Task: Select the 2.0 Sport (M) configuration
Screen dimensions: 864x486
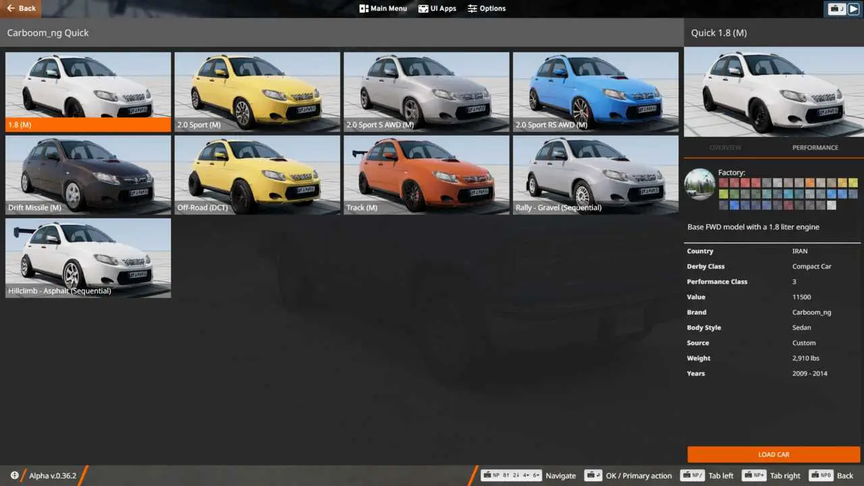Action: click(257, 92)
